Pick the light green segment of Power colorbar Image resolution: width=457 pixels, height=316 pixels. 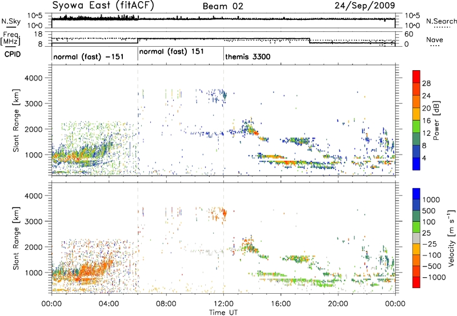(x=416, y=127)
